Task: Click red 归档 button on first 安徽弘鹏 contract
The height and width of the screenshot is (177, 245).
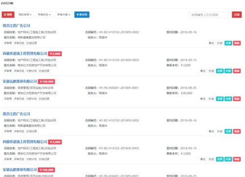Action: 237,98
